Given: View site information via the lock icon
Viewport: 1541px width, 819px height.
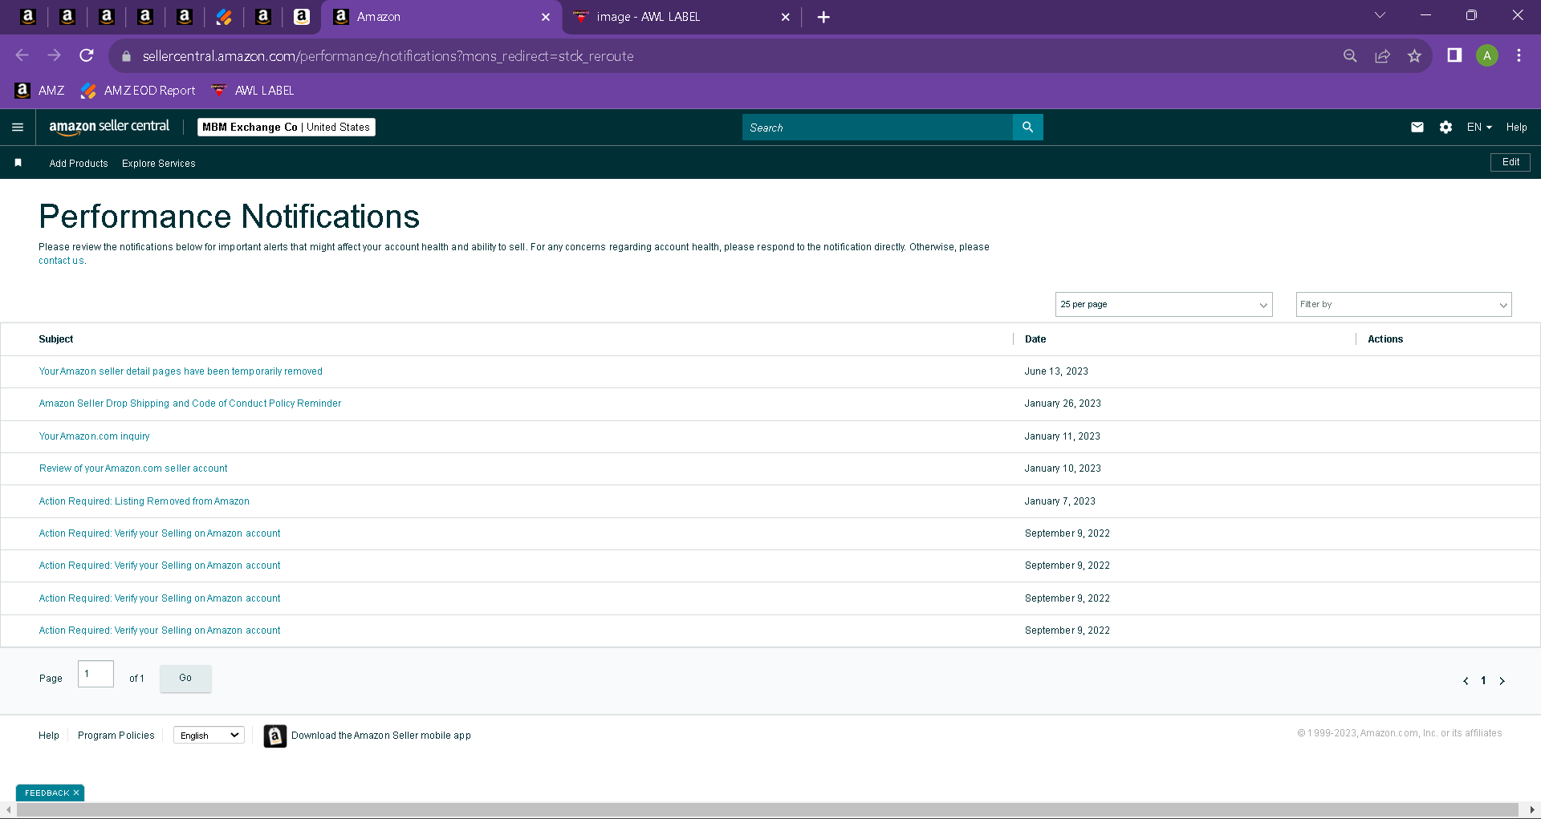Looking at the screenshot, I should [x=126, y=56].
